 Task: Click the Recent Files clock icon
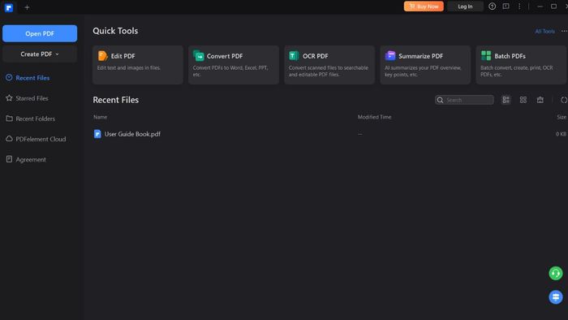pos(9,77)
